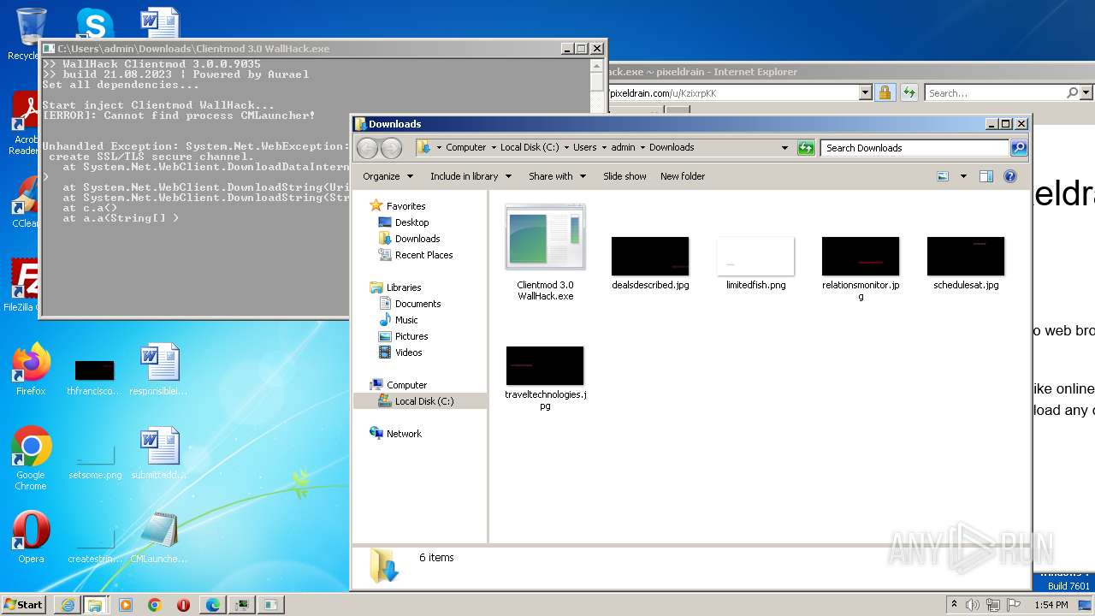Select relationsmonitor.jpg thumbnail
Viewport: 1095px width, 616px height.
pyautogui.click(x=861, y=269)
